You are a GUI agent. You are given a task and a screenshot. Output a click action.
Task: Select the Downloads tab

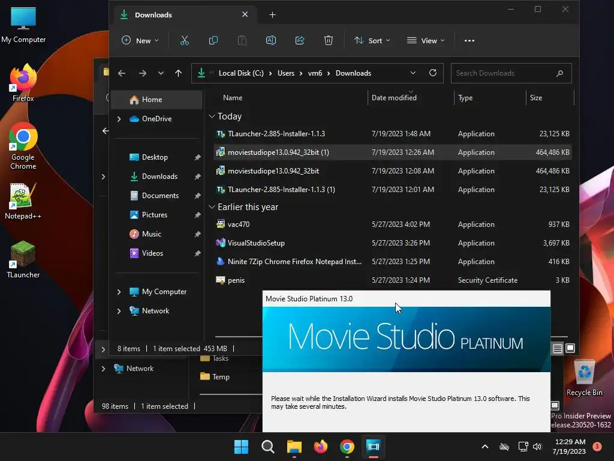tap(184, 15)
